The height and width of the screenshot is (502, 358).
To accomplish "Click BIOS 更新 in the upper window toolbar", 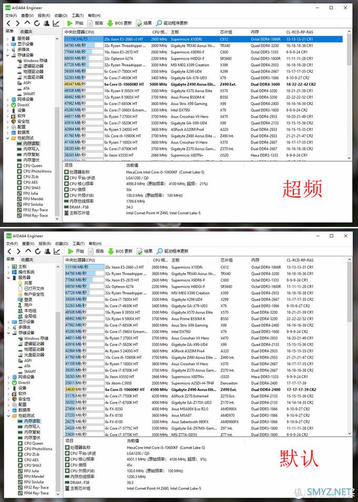I will (120, 23).
